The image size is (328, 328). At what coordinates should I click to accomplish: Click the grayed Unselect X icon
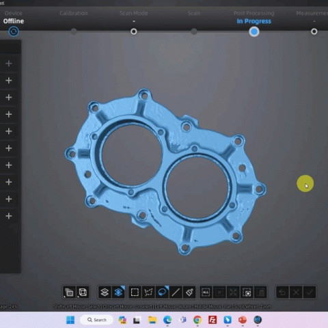pyautogui.click(x=219, y=292)
